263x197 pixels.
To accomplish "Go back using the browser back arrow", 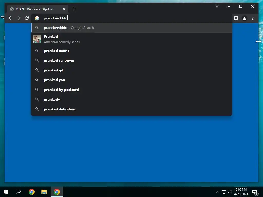I will tap(10, 18).
